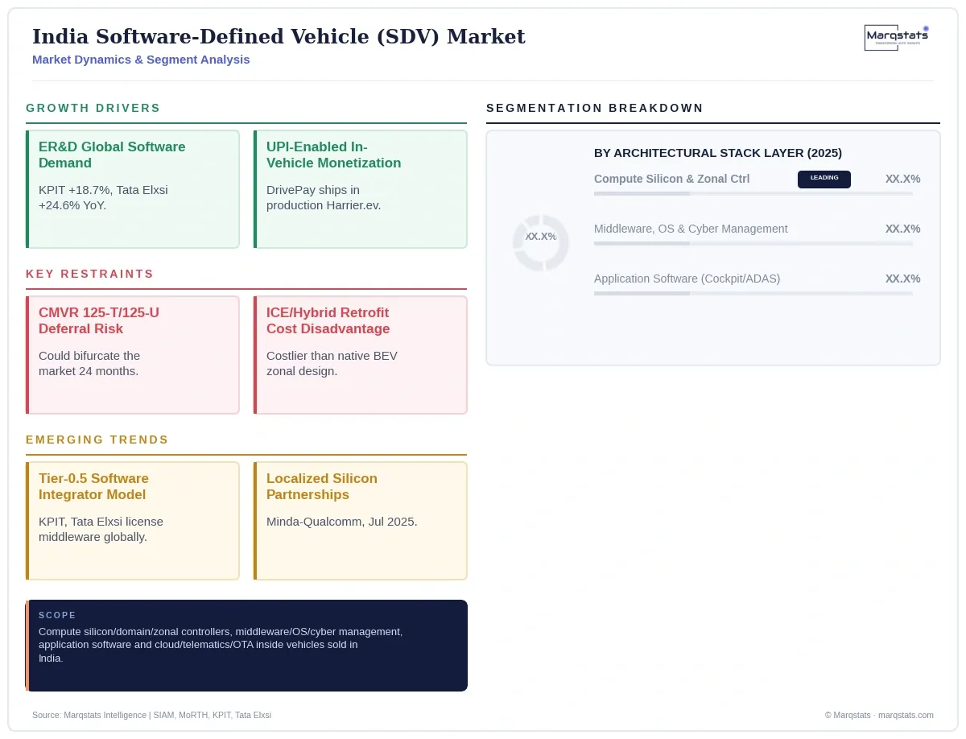966x739 pixels.
Task: Open the Tier-0.5 Software Integrator Model card
Action: [x=133, y=521]
